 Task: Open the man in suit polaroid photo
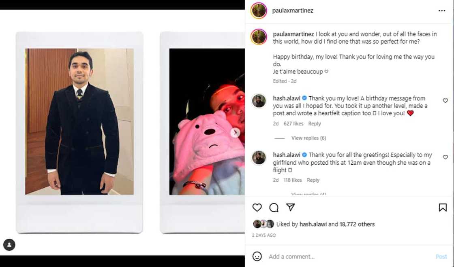point(79,121)
